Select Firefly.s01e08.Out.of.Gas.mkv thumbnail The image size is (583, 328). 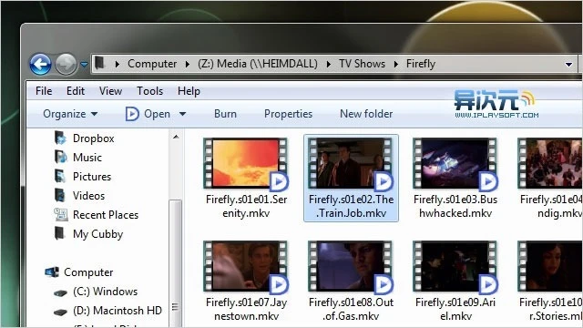(x=350, y=266)
